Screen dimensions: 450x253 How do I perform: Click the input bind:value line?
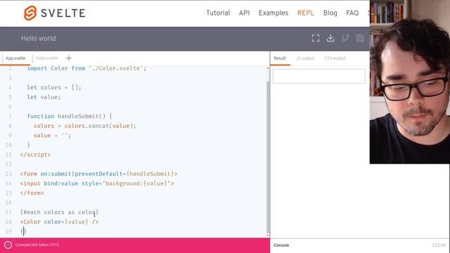[97, 183]
